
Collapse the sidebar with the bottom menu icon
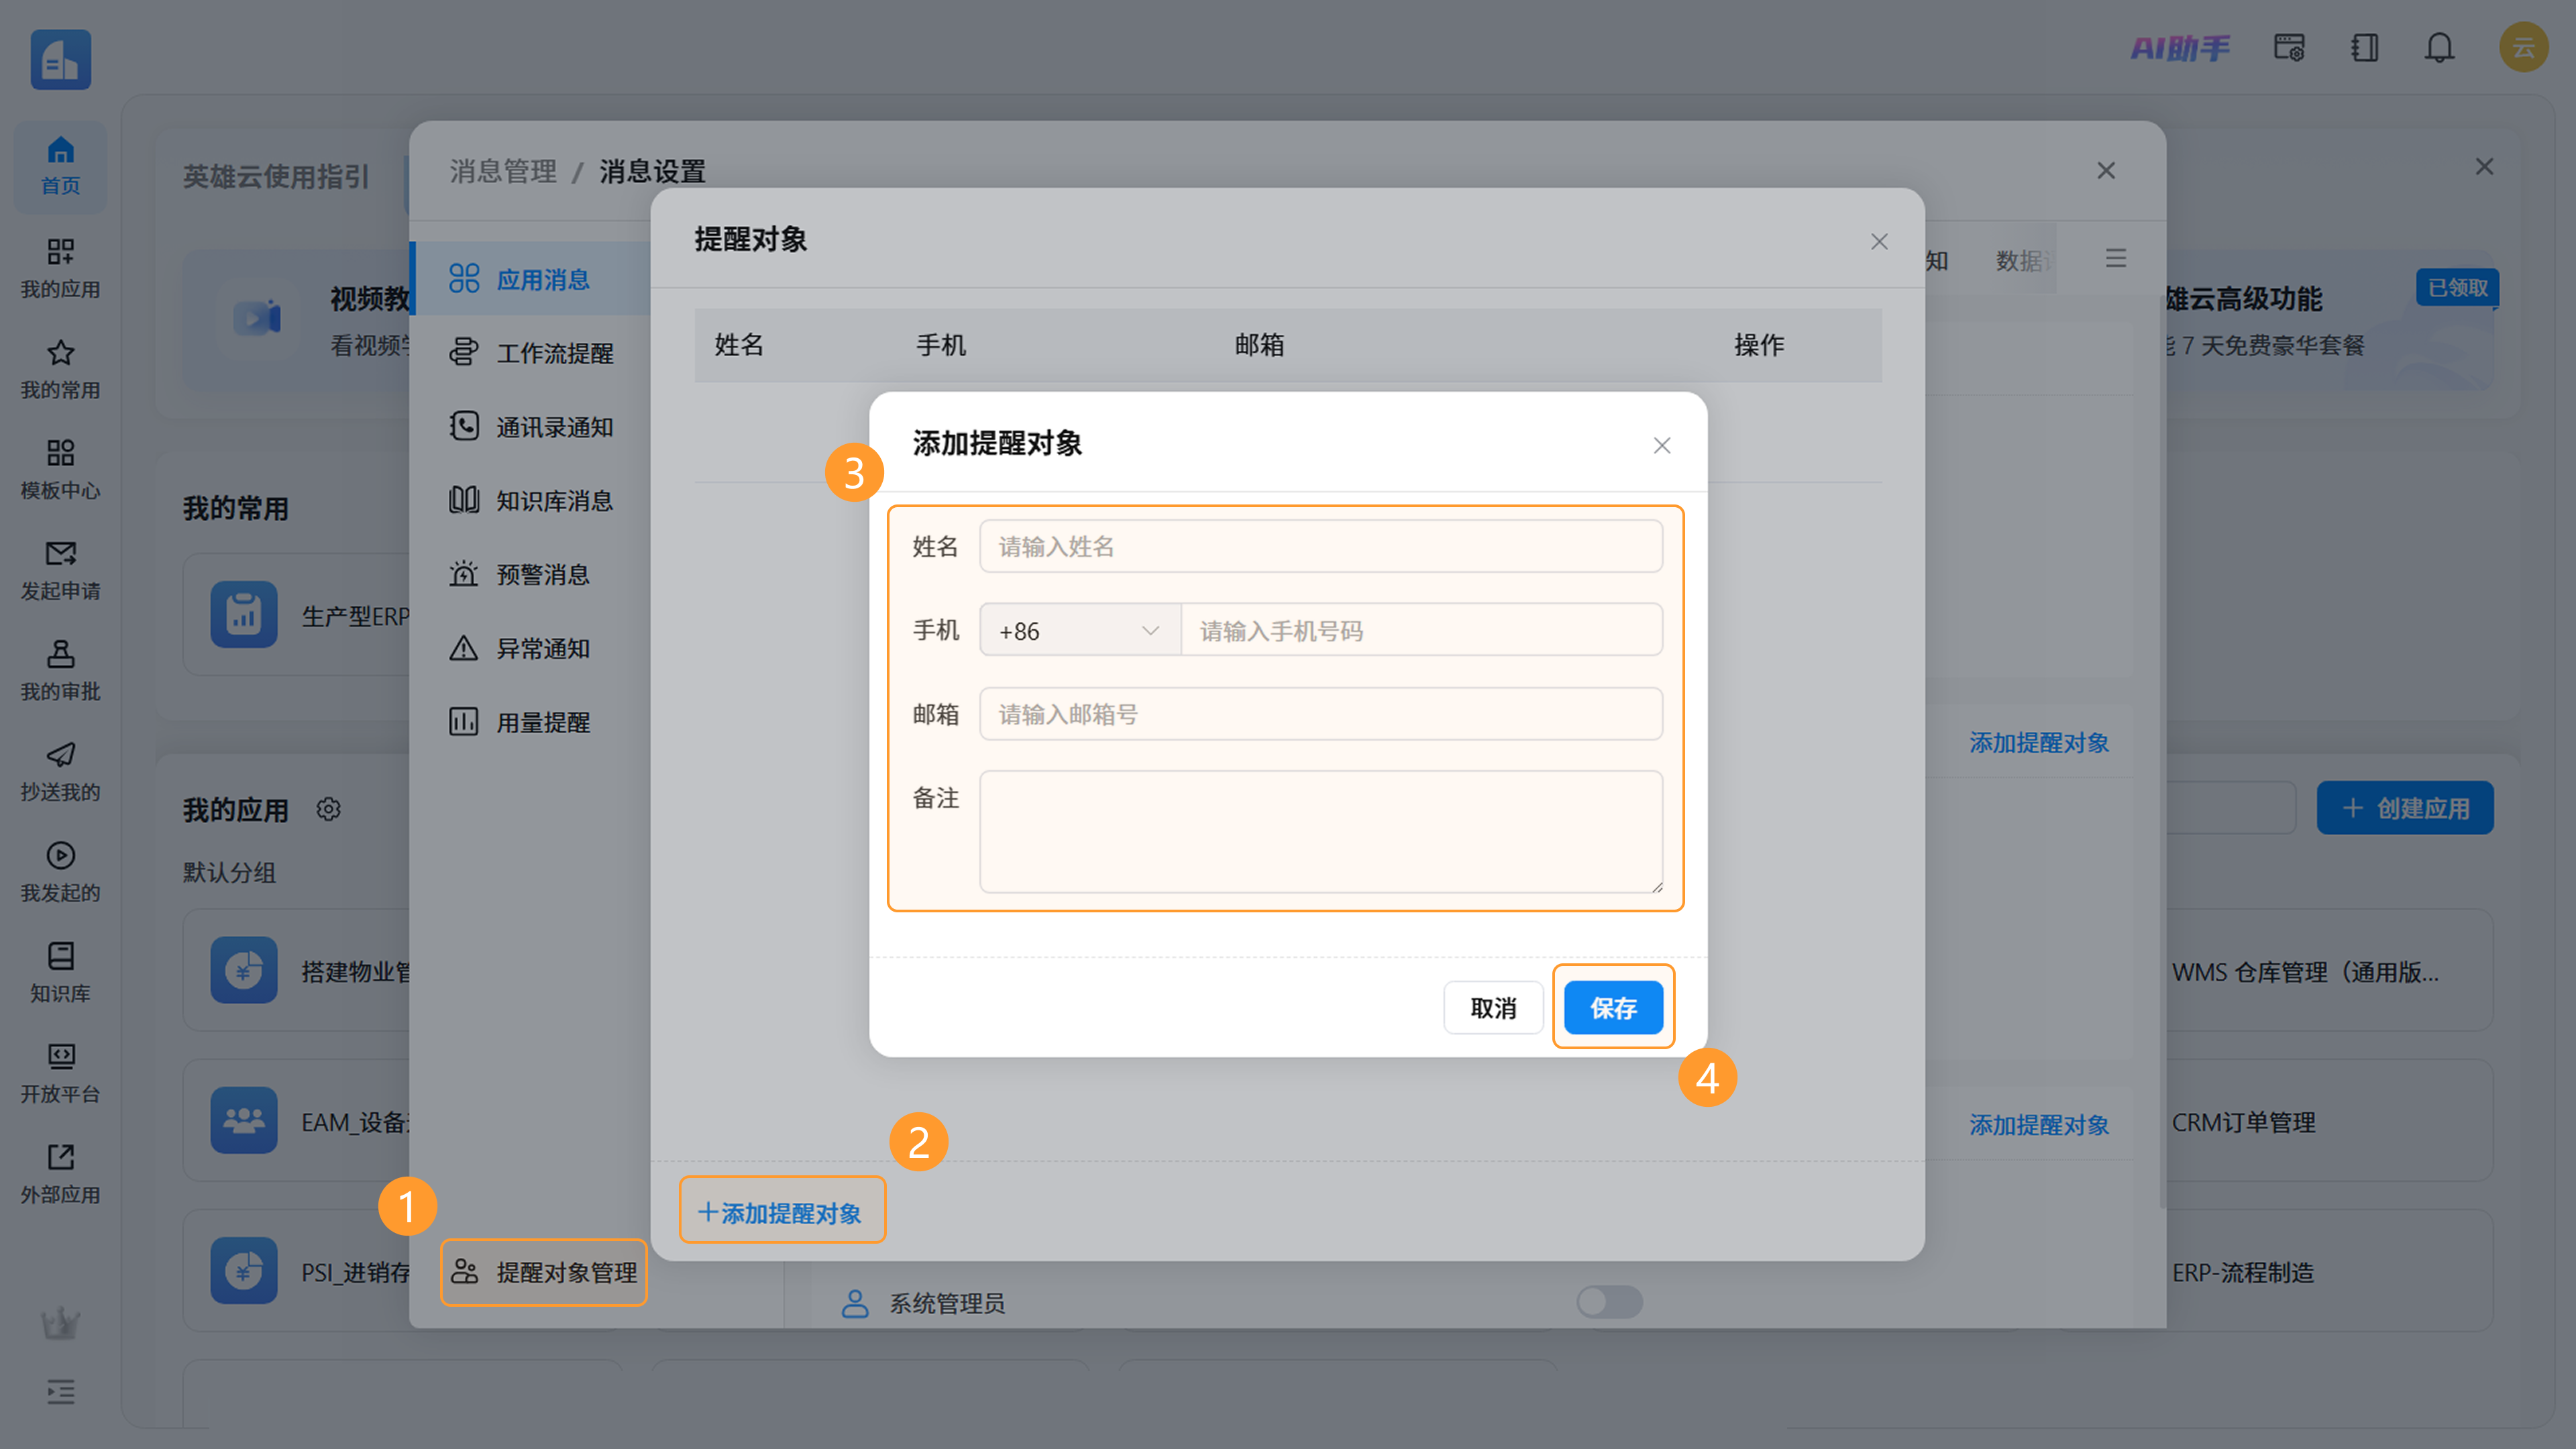tap(60, 1391)
